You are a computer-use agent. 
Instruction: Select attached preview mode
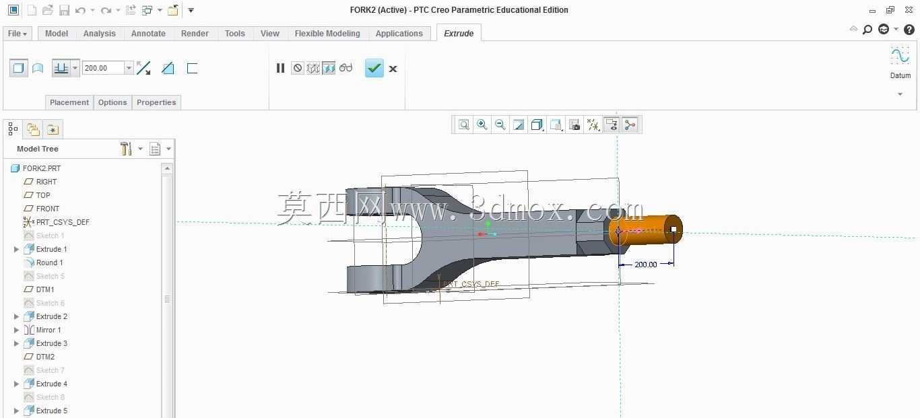point(329,68)
